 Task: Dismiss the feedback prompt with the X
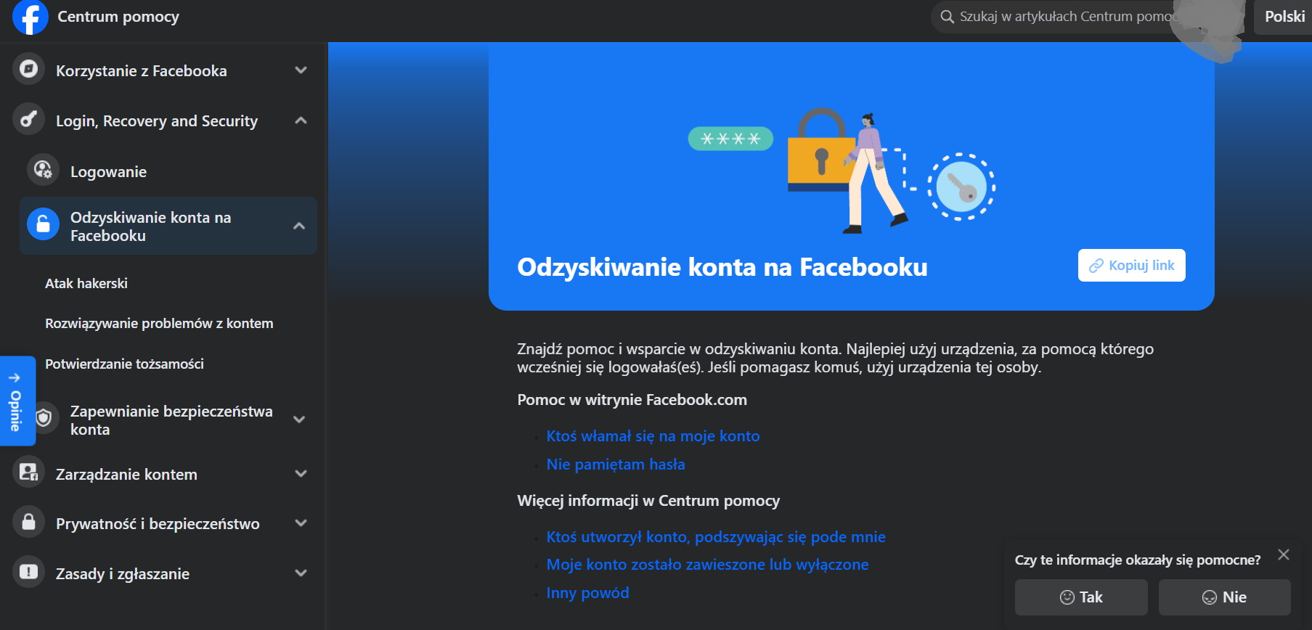pos(1284,555)
